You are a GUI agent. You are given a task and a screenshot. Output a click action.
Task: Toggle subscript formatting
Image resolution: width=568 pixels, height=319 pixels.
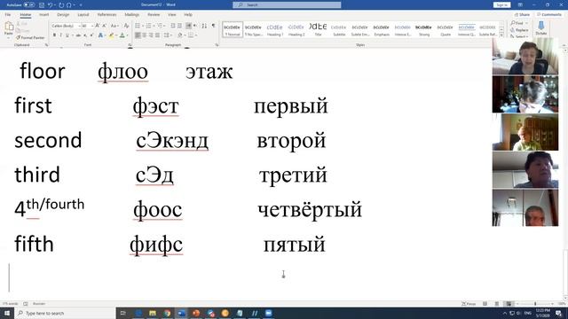[x=85, y=35]
